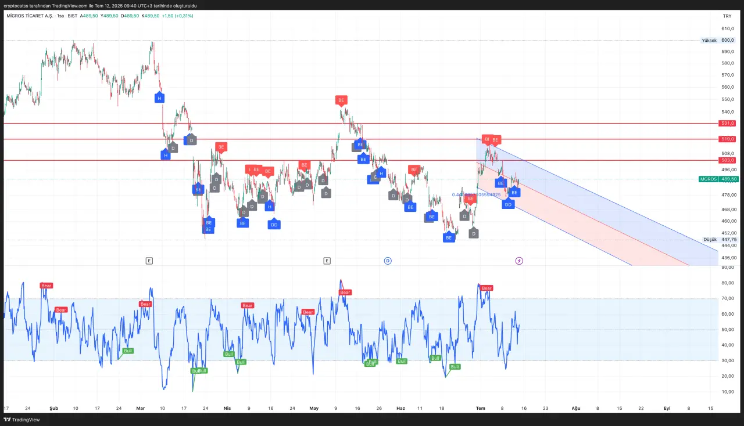Click the red 531,0 price level label
This screenshot has width=744, height=426.
pos(728,123)
